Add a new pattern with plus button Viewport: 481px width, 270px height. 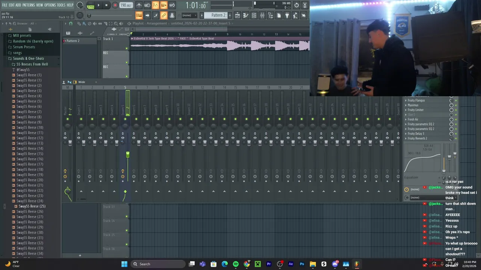click(x=230, y=15)
